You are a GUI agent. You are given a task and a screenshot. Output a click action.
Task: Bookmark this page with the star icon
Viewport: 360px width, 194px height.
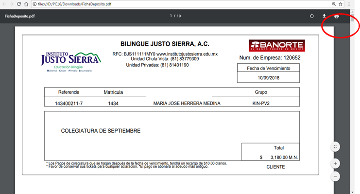point(341,4)
